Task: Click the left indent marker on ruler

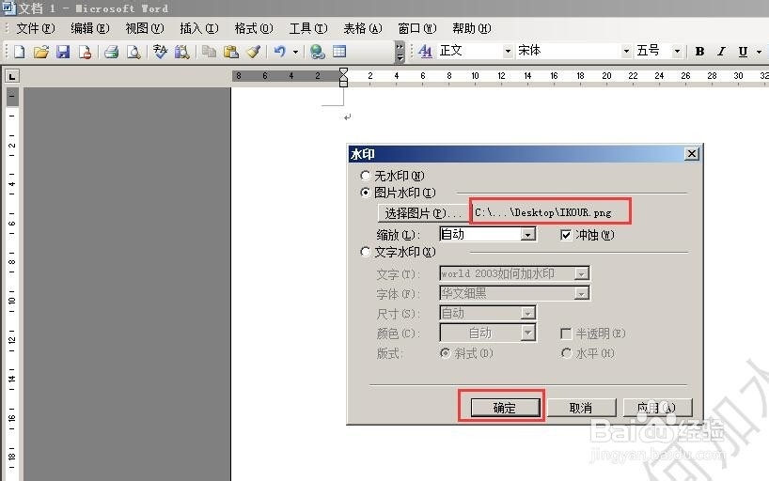Action: click(344, 84)
